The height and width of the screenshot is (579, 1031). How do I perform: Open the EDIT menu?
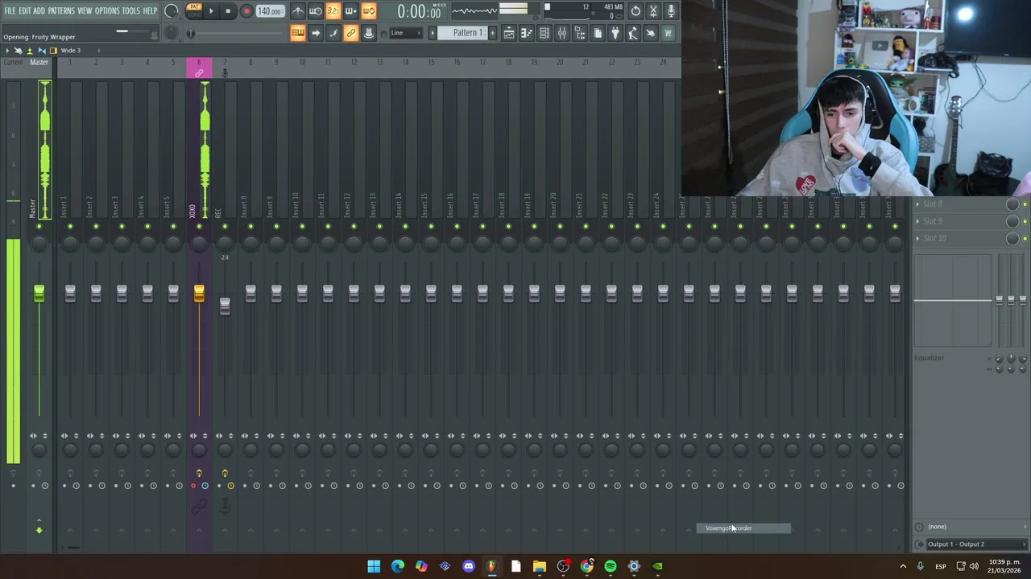pos(25,11)
